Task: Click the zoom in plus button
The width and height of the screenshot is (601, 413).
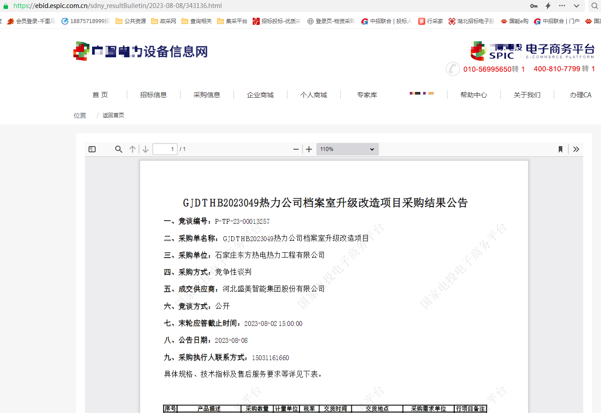Action: (309, 149)
